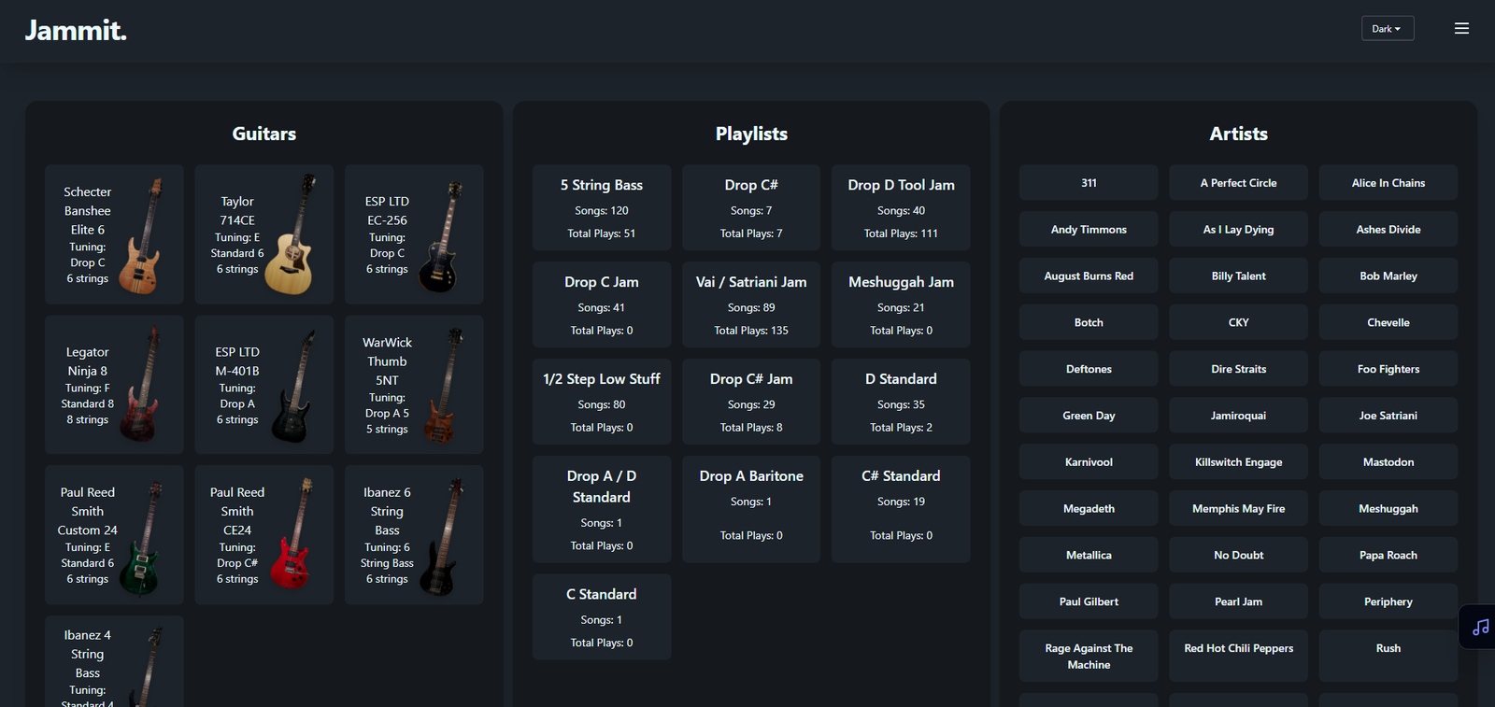Viewport: 1495px width, 707px height.
Task: Select the Mastodon artist
Action: pyautogui.click(x=1388, y=462)
